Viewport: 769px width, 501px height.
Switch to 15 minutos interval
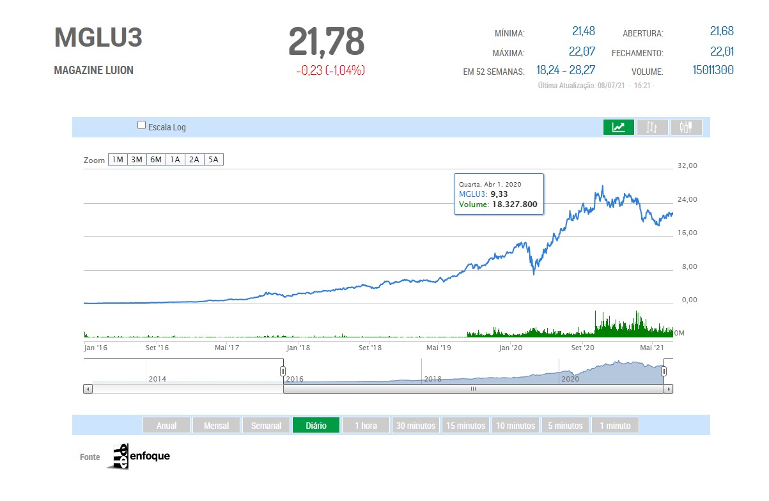coord(465,426)
